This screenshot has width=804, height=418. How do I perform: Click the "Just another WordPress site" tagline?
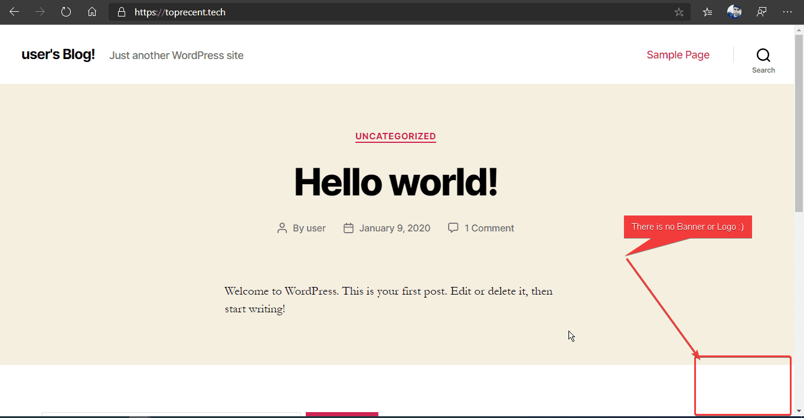tap(177, 55)
